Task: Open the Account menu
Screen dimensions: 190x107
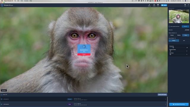Action: click(x=26, y=1)
